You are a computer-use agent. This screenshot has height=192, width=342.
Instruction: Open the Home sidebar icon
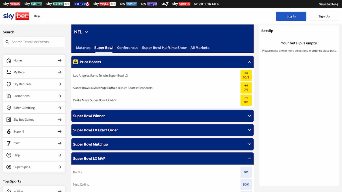(9, 60)
